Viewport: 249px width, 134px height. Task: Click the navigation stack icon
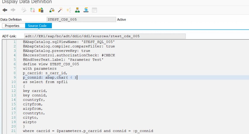86,10
